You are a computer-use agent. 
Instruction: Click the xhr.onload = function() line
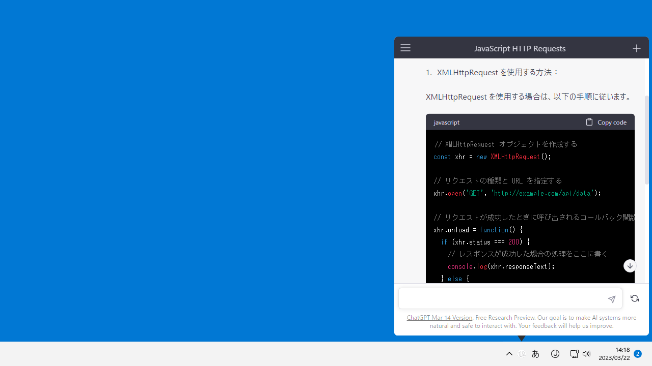click(478, 230)
